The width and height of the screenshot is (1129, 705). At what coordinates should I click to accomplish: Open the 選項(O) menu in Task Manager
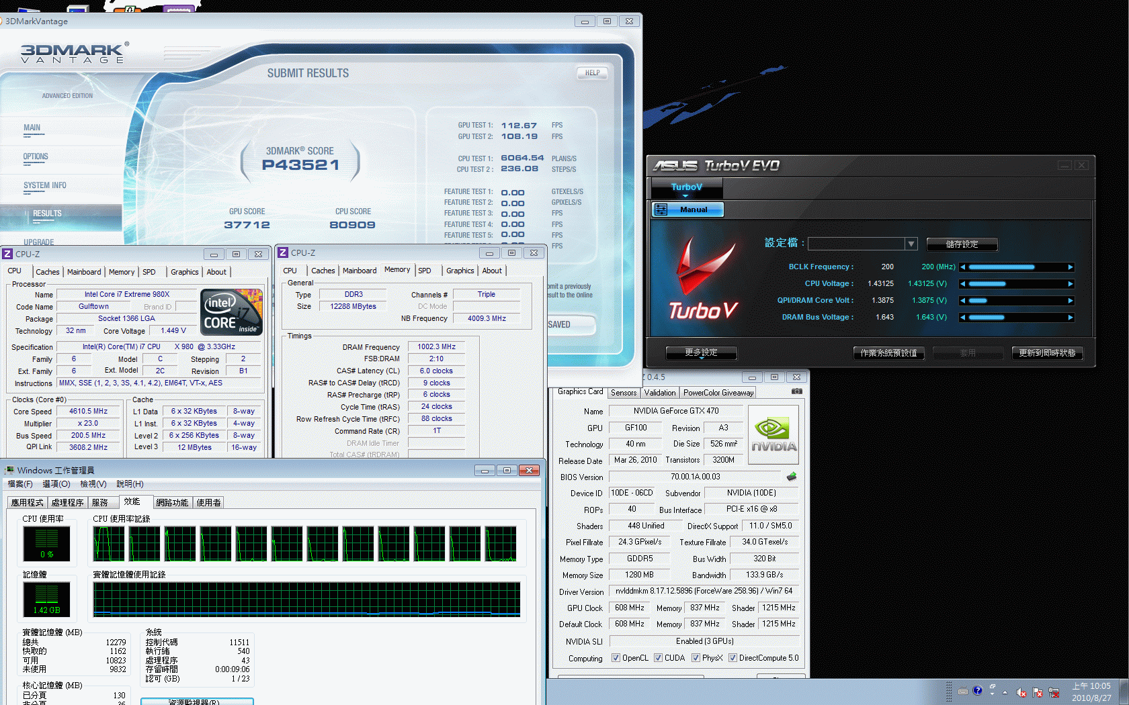[x=56, y=484]
